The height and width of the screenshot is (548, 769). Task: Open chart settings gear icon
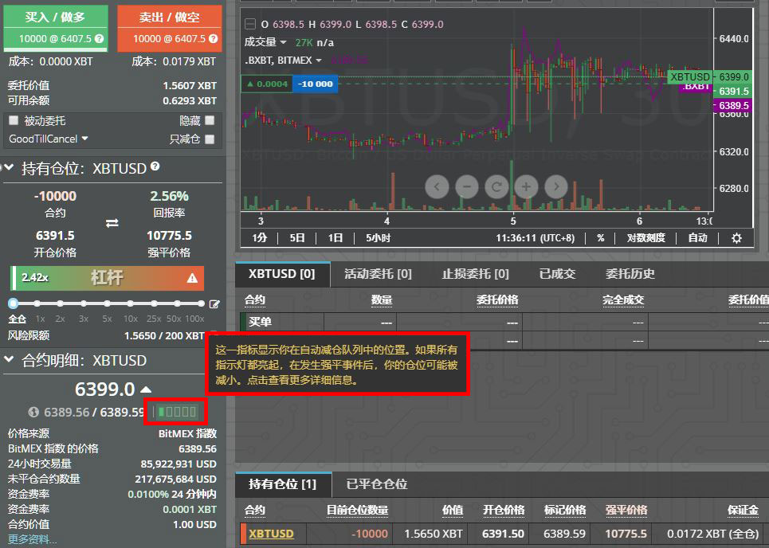tap(736, 238)
